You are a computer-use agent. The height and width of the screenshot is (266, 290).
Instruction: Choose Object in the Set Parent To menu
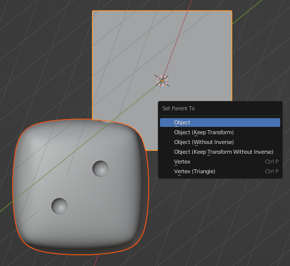click(220, 123)
